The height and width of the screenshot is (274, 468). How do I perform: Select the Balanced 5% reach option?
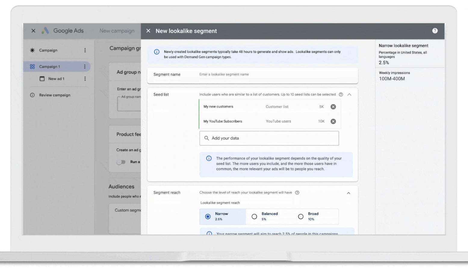click(x=254, y=216)
